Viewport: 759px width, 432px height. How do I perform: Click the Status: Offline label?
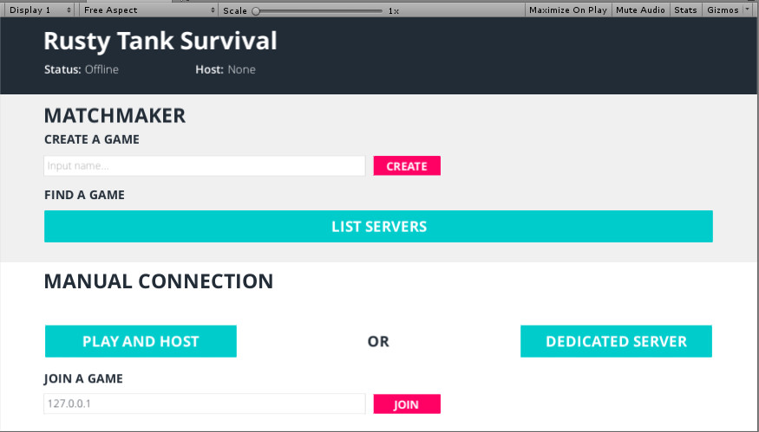point(82,69)
